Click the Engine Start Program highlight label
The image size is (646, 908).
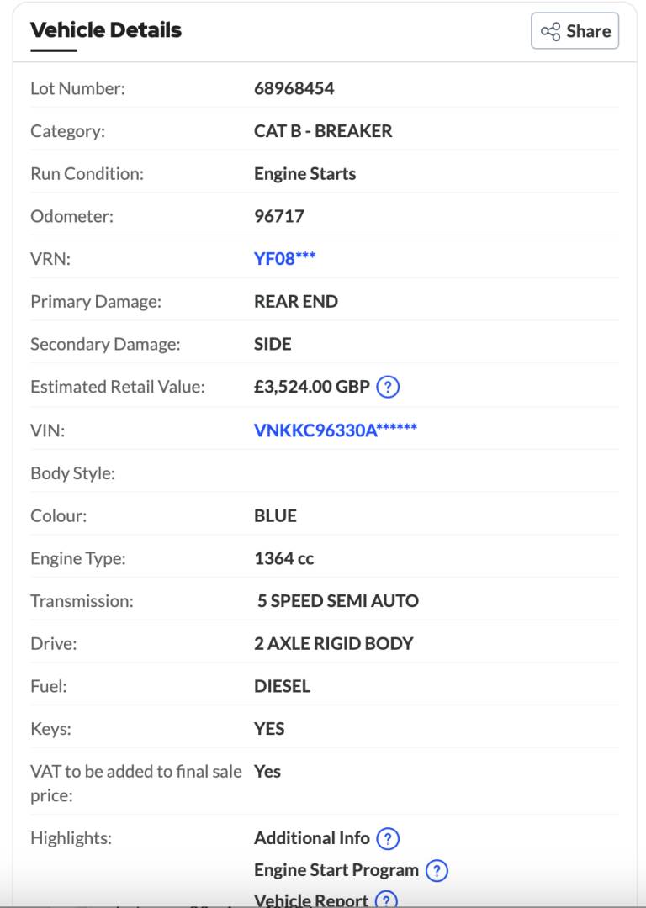[x=336, y=870]
